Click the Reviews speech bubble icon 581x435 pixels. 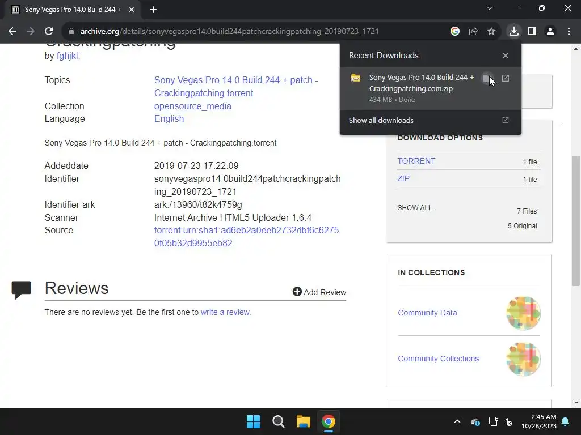(22, 290)
